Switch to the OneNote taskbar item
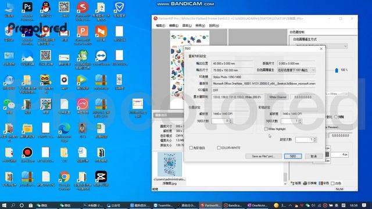 pos(257,205)
